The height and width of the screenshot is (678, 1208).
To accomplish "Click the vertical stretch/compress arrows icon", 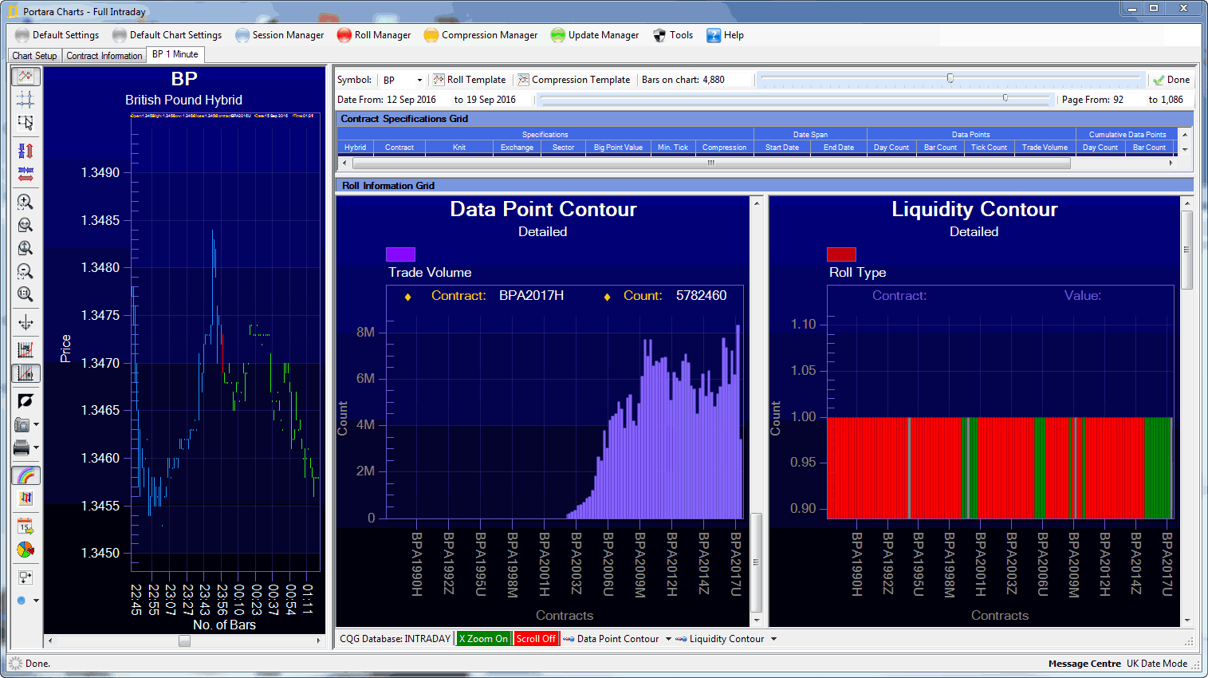I will click(x=26, y=151).
